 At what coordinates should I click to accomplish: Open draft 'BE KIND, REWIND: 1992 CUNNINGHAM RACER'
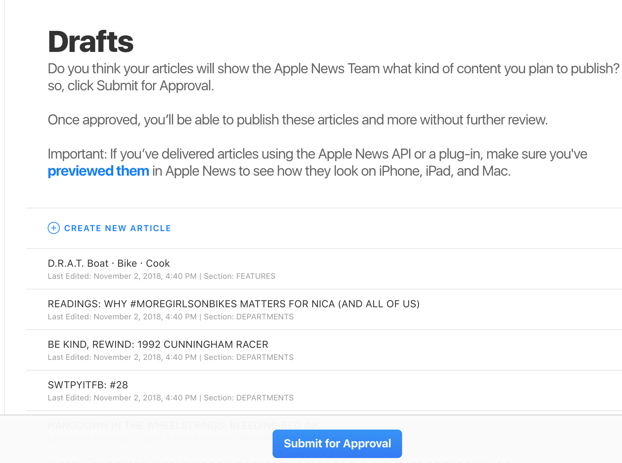[x=158, y=344]
